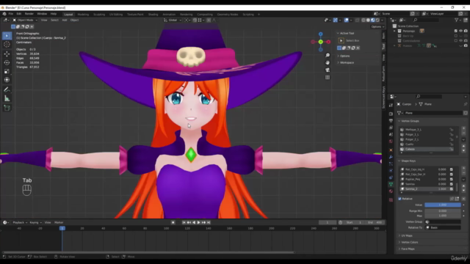Switch to the Sculpting workspace tab
The height and width of the screenshot is (264, 470).
click(99, 15)
